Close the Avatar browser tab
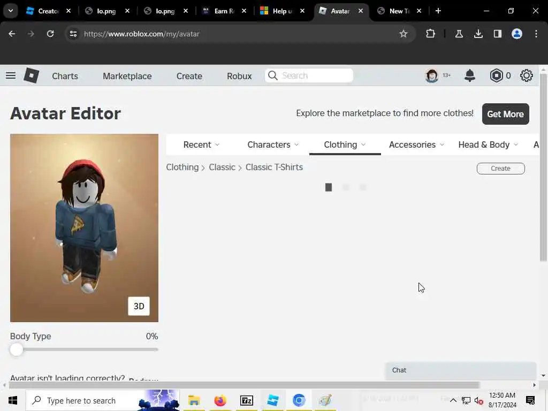This screenshot has height=411, width=548. click(360, 11)
